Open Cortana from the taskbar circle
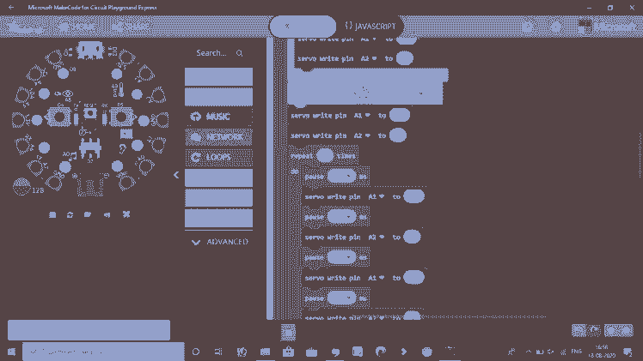The height and width of the screenshot is (361, 643). coord(196,352)
